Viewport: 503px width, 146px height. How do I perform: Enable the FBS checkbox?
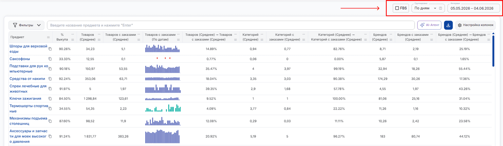(397, 8)
